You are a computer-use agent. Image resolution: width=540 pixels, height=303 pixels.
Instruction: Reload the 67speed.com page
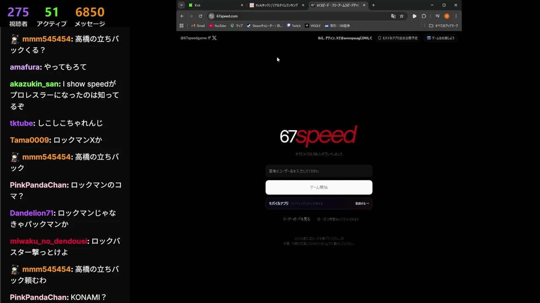(200, 16)
